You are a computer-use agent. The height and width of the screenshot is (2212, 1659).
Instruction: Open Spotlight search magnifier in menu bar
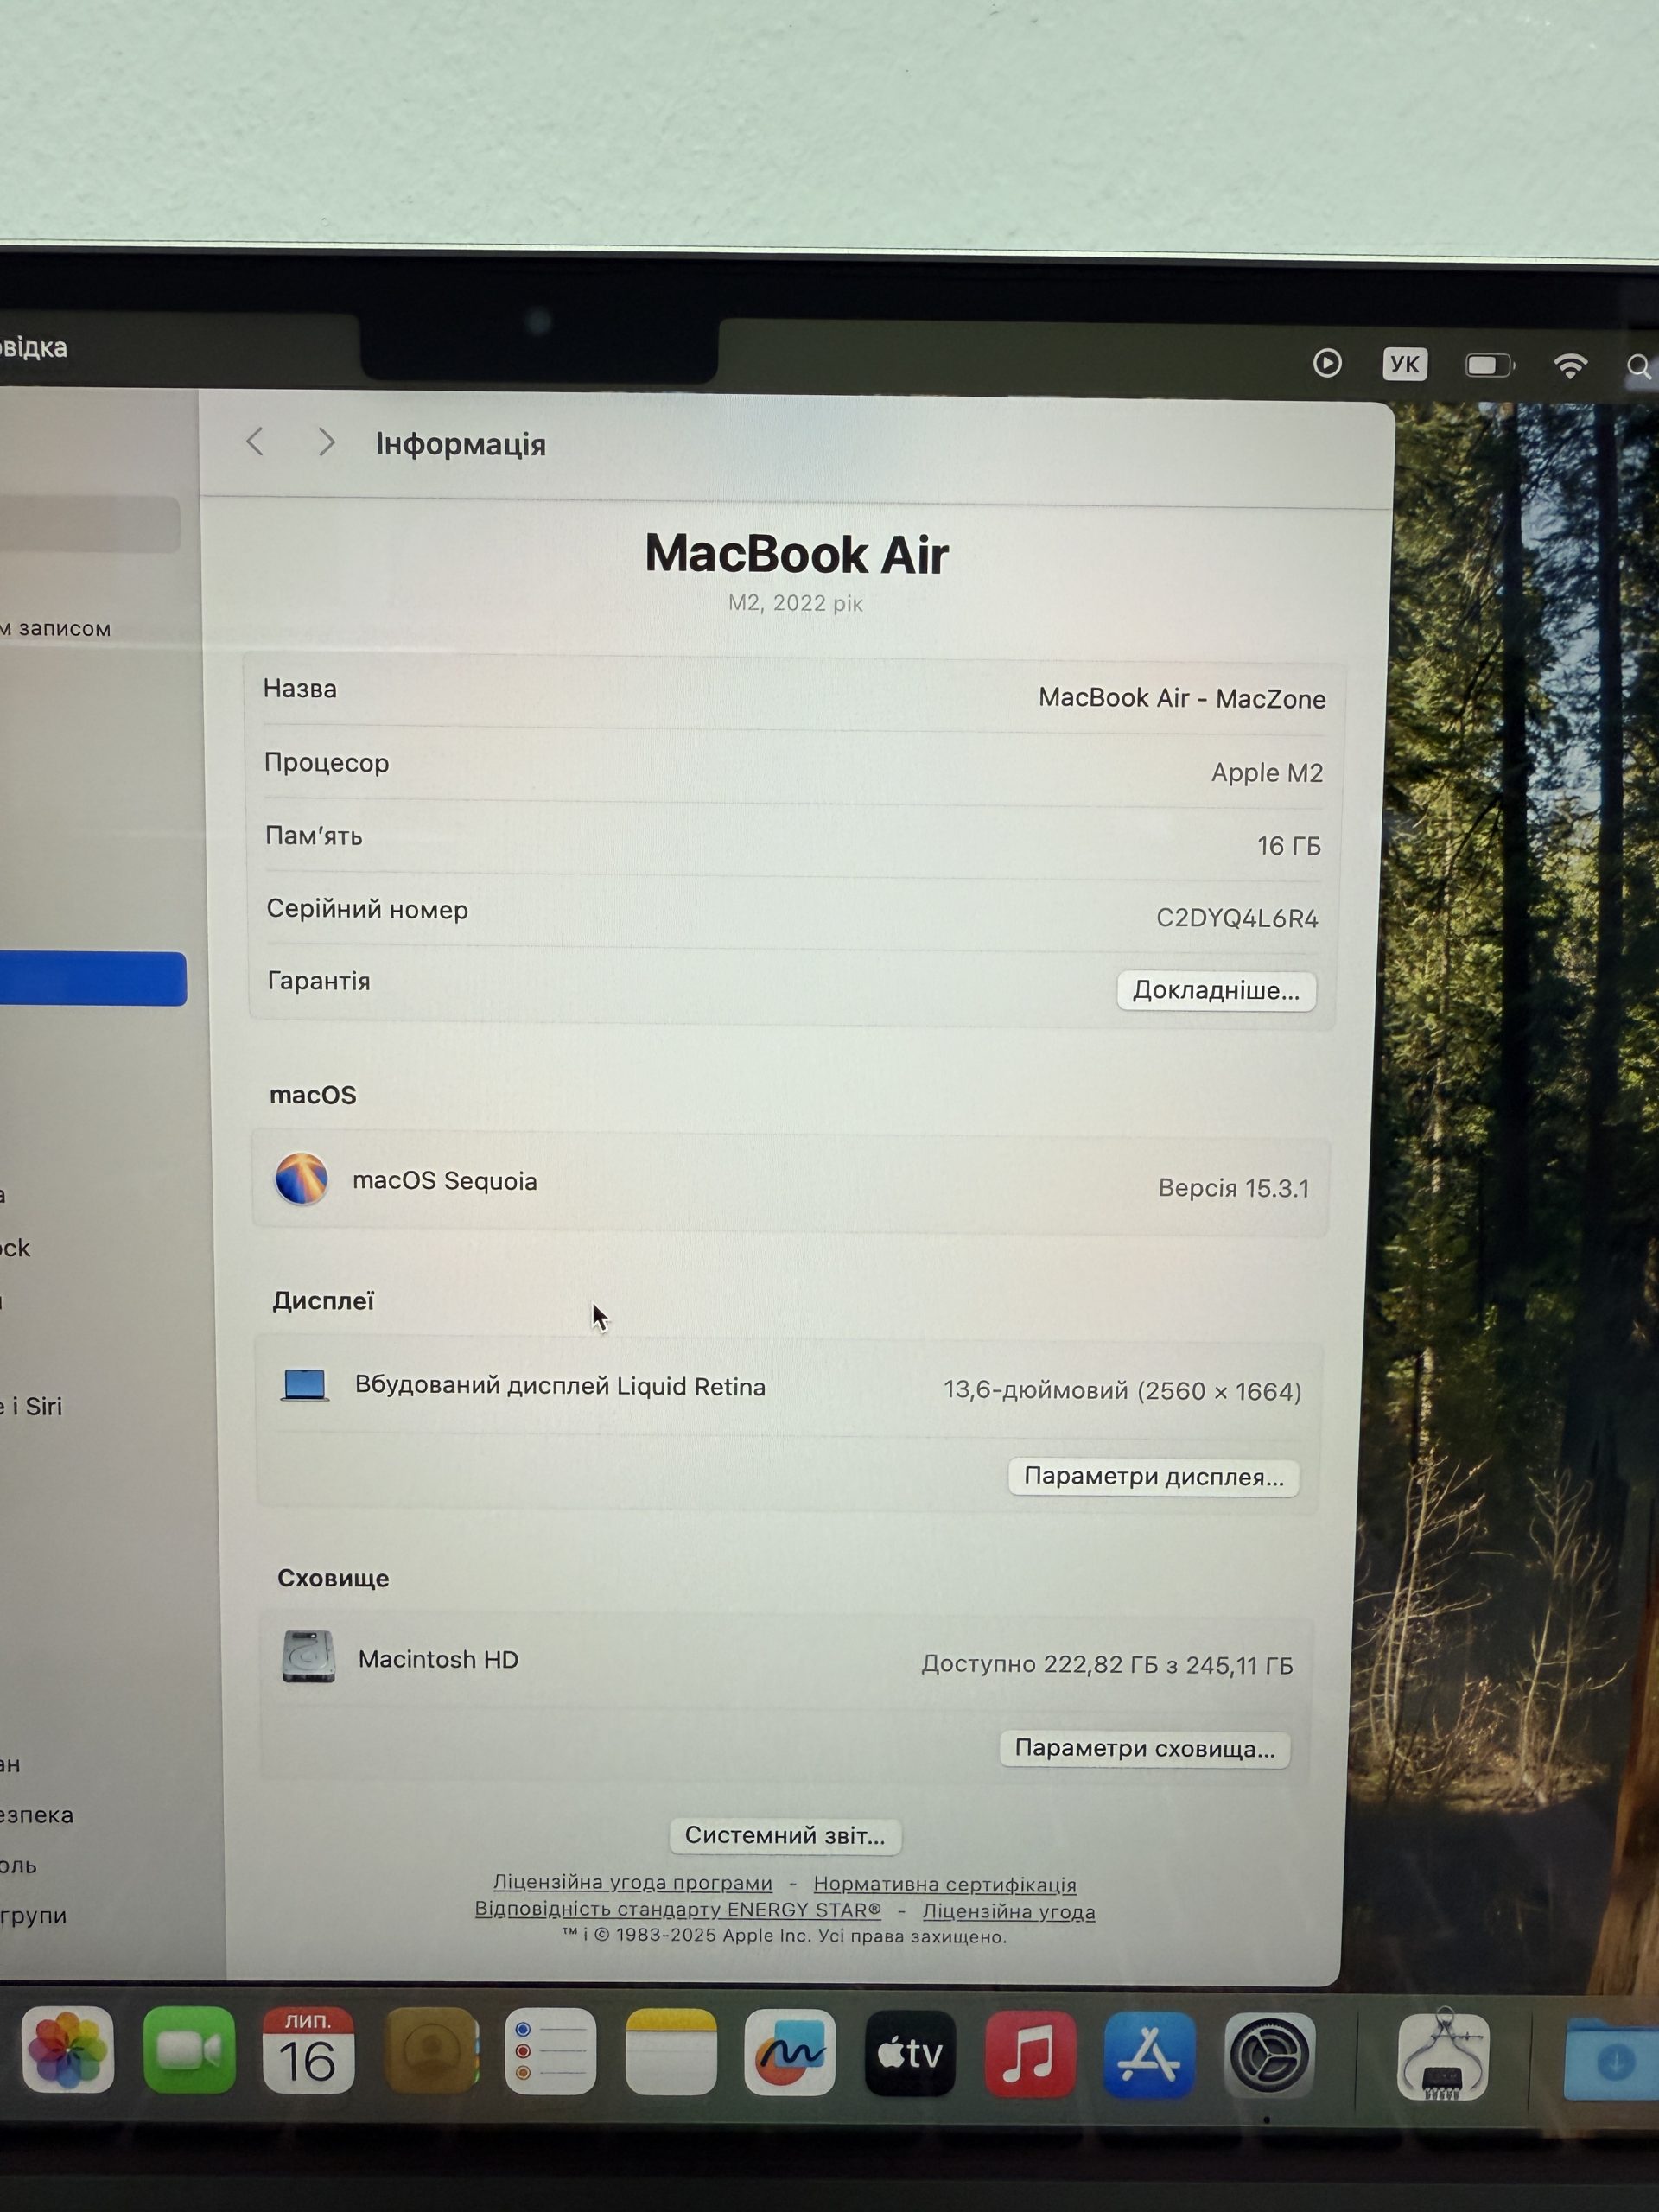[1639, 367]
